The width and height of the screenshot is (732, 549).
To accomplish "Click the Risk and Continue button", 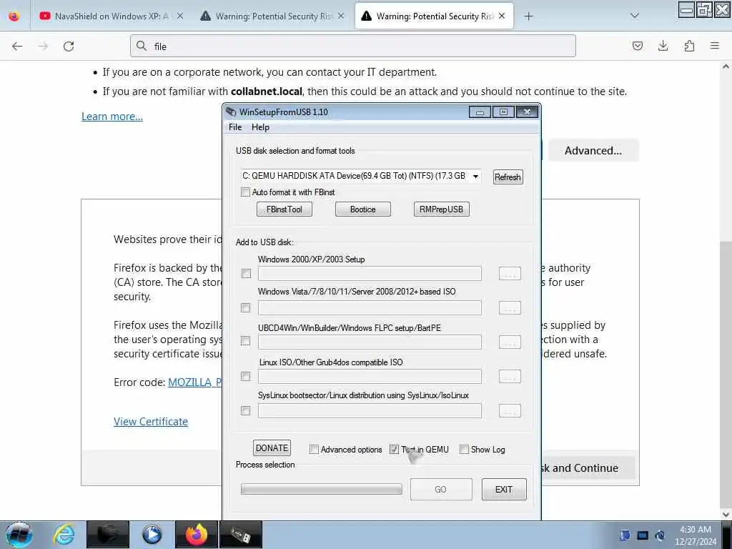I will 588,468.
